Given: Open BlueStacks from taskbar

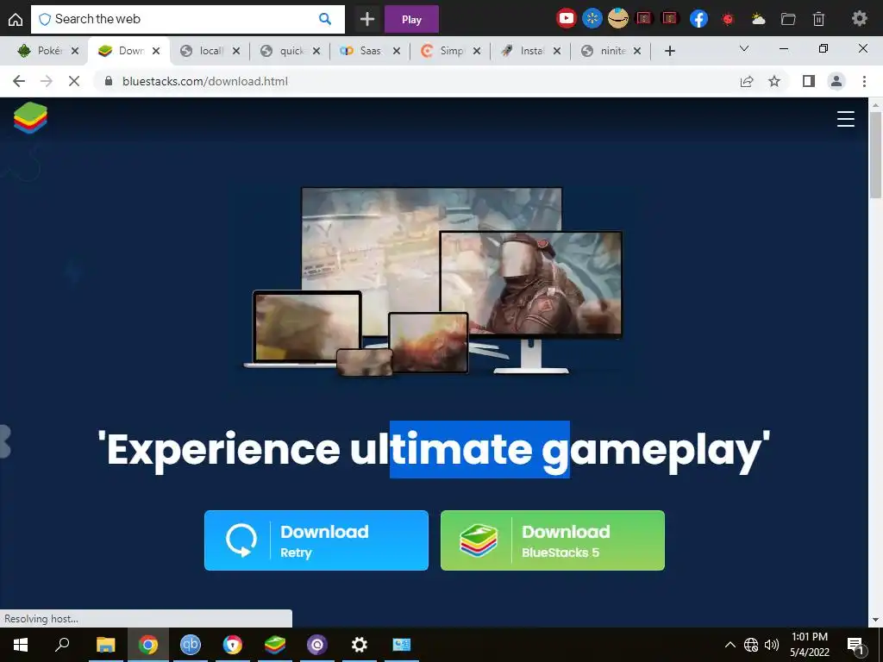Looking at the screenshot, I should pos(275,645).
